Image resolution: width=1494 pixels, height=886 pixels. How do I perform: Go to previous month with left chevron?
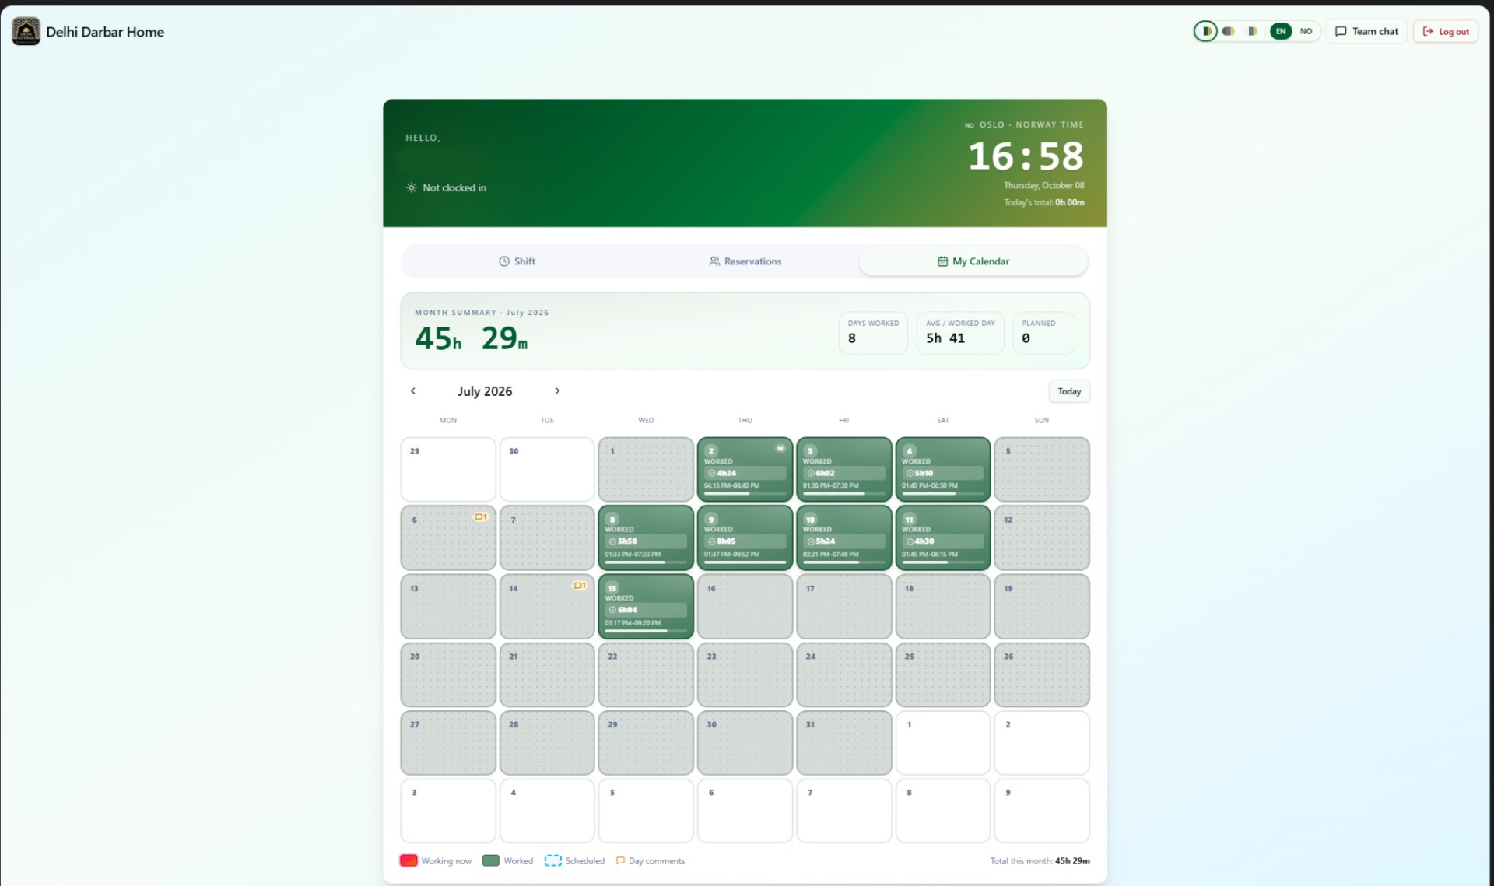[413, 391]
